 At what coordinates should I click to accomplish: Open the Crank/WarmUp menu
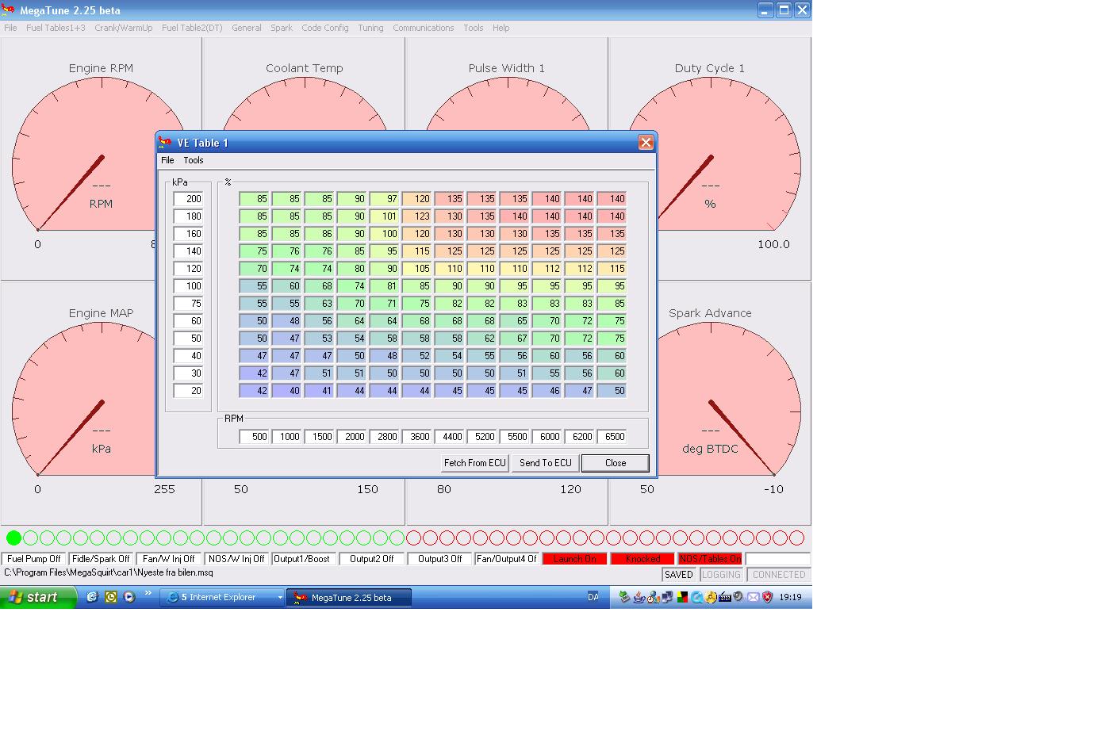[124, 28]
